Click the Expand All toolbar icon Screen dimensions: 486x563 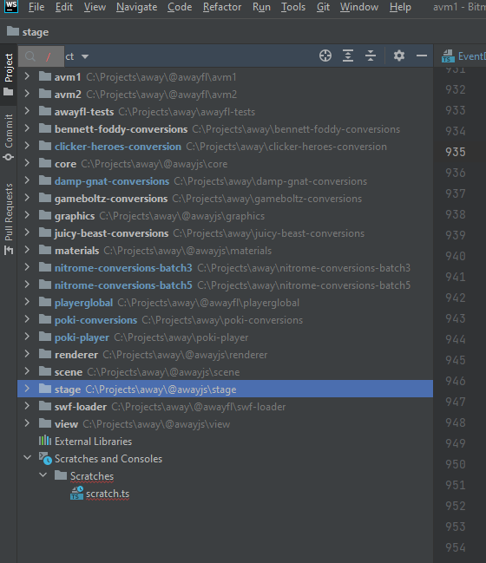coord(348,56)
